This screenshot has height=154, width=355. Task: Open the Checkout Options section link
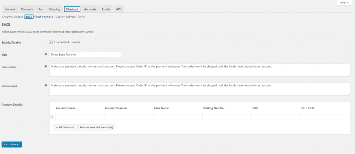tap(12, 17)
